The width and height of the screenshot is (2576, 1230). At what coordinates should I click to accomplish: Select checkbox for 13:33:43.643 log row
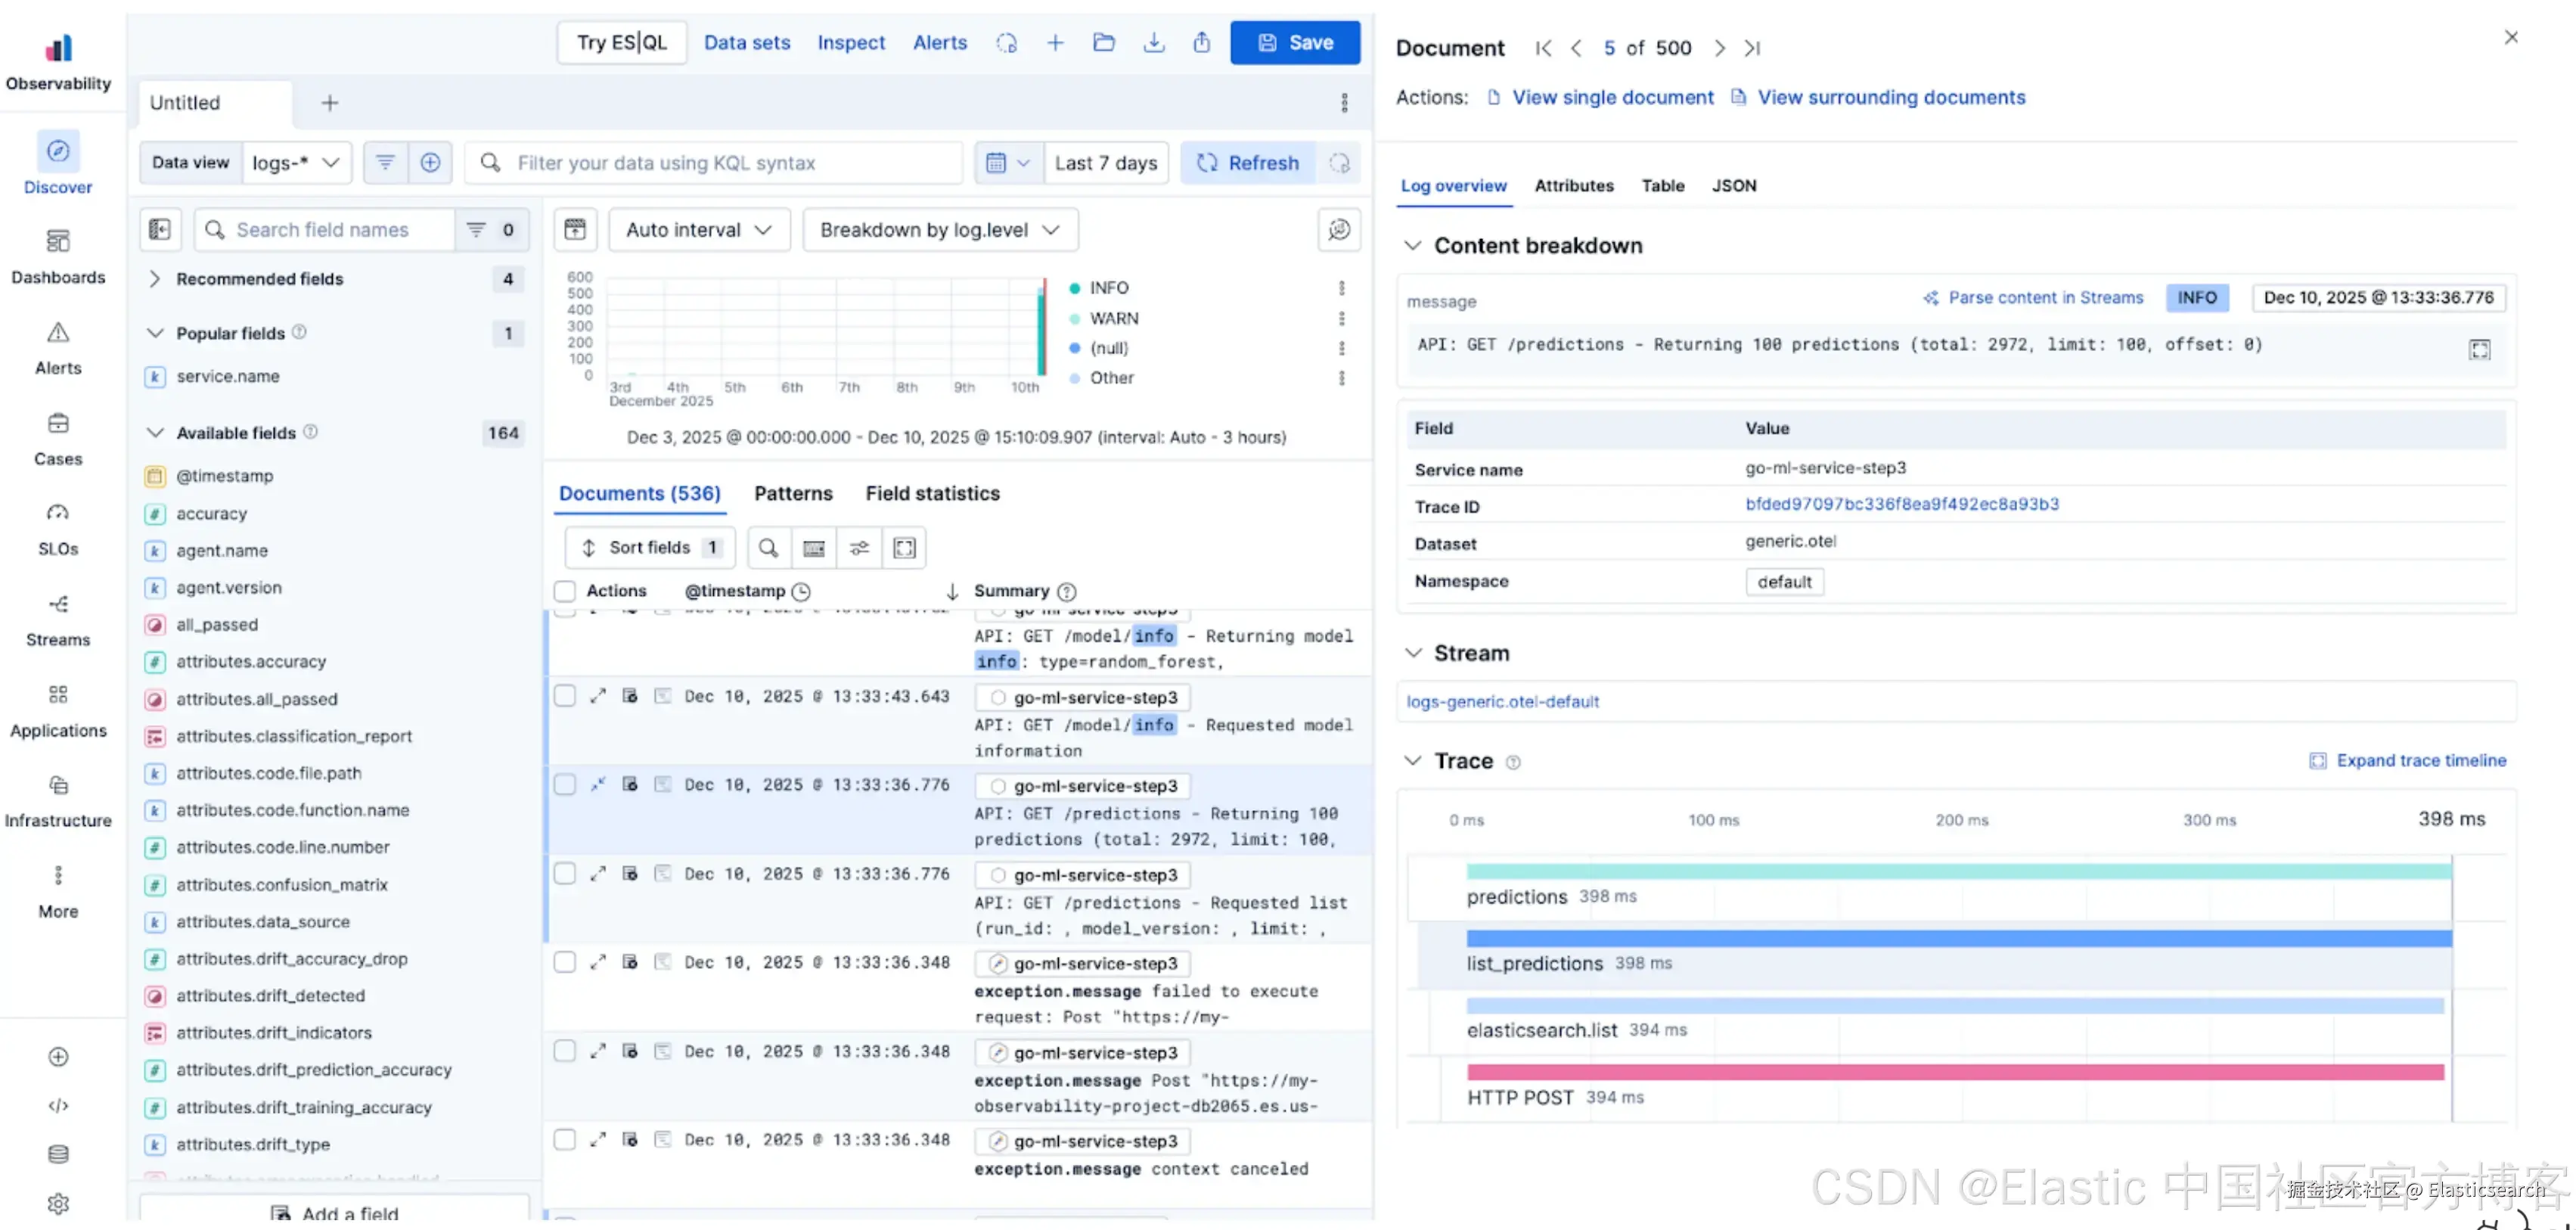tap(565, 696)
